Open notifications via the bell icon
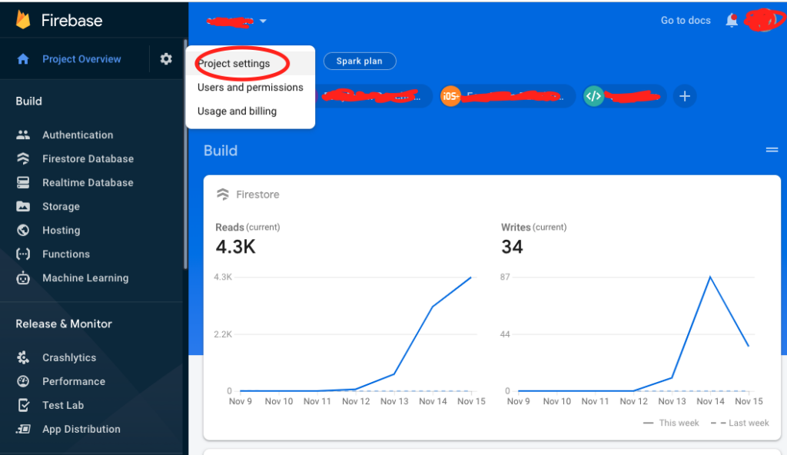The image size is (787, 455). coord(732,20)
